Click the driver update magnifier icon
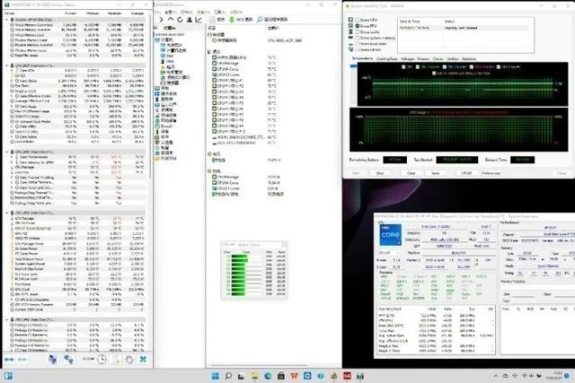This screenshot has width=575, height=383. (x=260, y=20)
